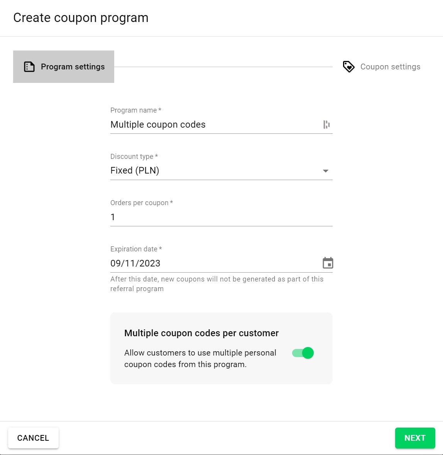Image resolution: width=443 pixels, height=455 pixels.
Task: Click the Orders per coupon field
Action: (221, 217)
